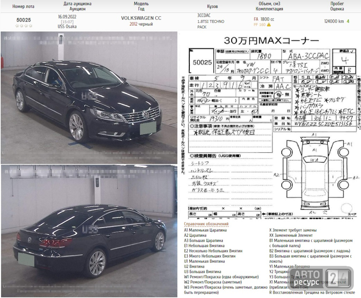Click the '1.8TSI TECHNO PACK' trim text

click(211, 24)
